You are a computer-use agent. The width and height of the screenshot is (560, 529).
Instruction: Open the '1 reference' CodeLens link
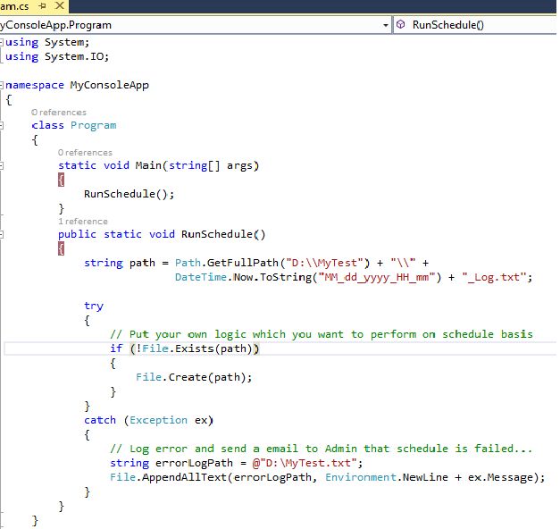83,222
